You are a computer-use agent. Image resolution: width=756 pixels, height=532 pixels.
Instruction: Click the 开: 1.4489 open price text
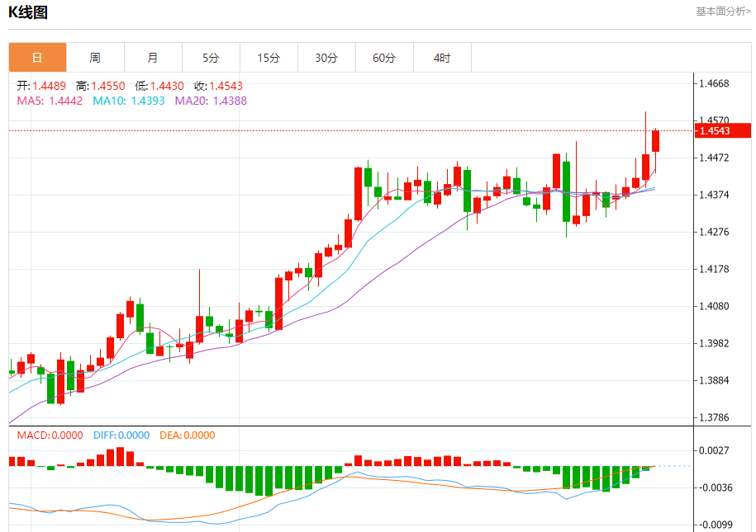[41, 86]
